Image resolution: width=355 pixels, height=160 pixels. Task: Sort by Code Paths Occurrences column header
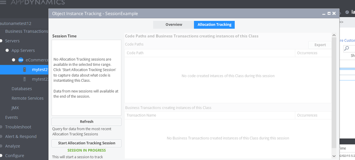[x=307, y=53]
